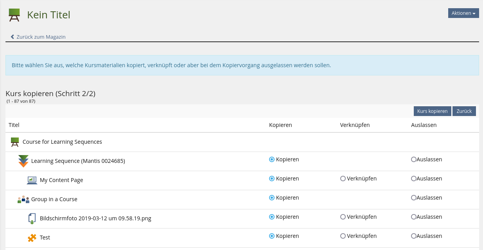Click the back chevron before Zurück zum Magazin

coord(13,37)
